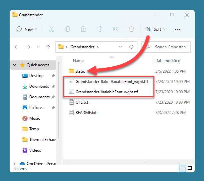Open Downloads in Quick access
The image size is (204, 181).
coord(39,86)
